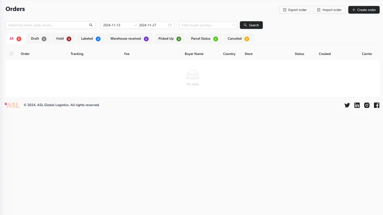Click the Country column header
Image resolution: width=383 pixels, height=215 pixels.
coord(229,54)
